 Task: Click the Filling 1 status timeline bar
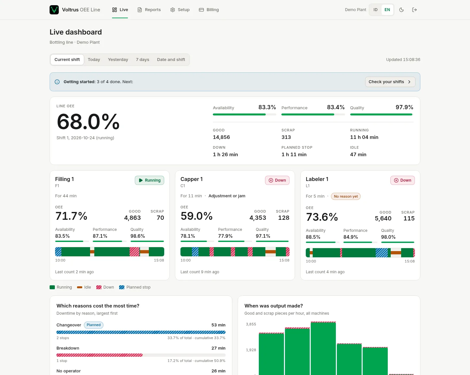click(x=110, y=252)
